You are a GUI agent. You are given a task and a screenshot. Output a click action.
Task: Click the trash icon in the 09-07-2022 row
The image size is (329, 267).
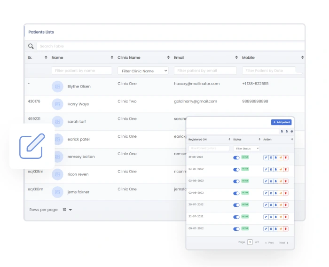[286, 229]
